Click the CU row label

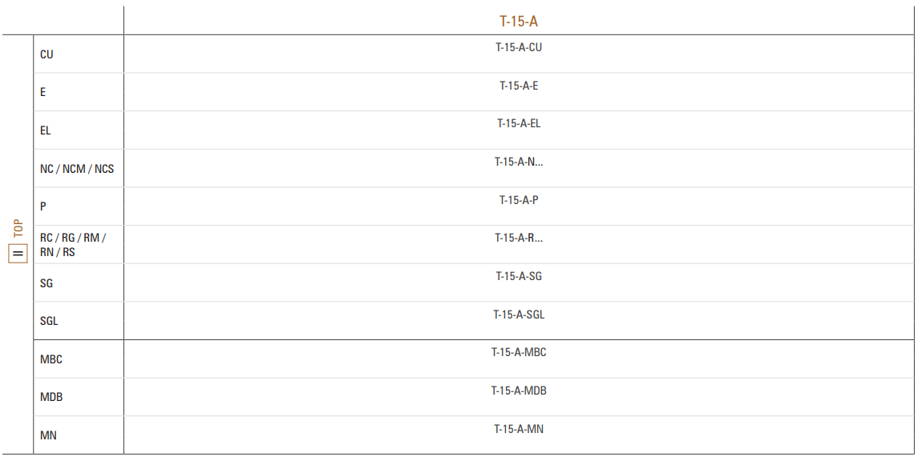coord(47,54)
